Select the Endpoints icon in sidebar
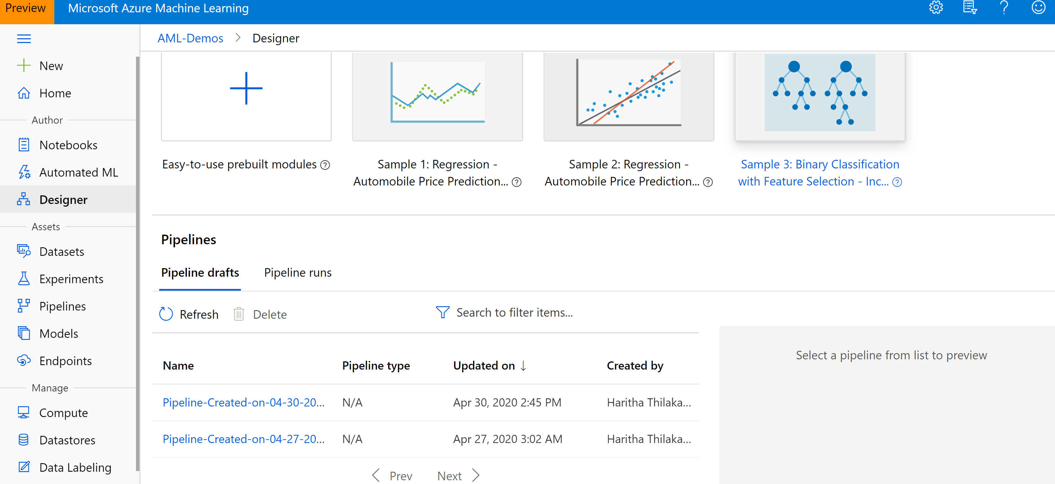Image resolution: width=1055 pixels, height=484 pixels. (23, 360)
